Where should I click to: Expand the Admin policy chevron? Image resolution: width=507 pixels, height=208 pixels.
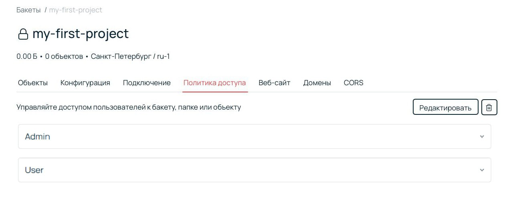pyautogui.click(x=482, y=136)
